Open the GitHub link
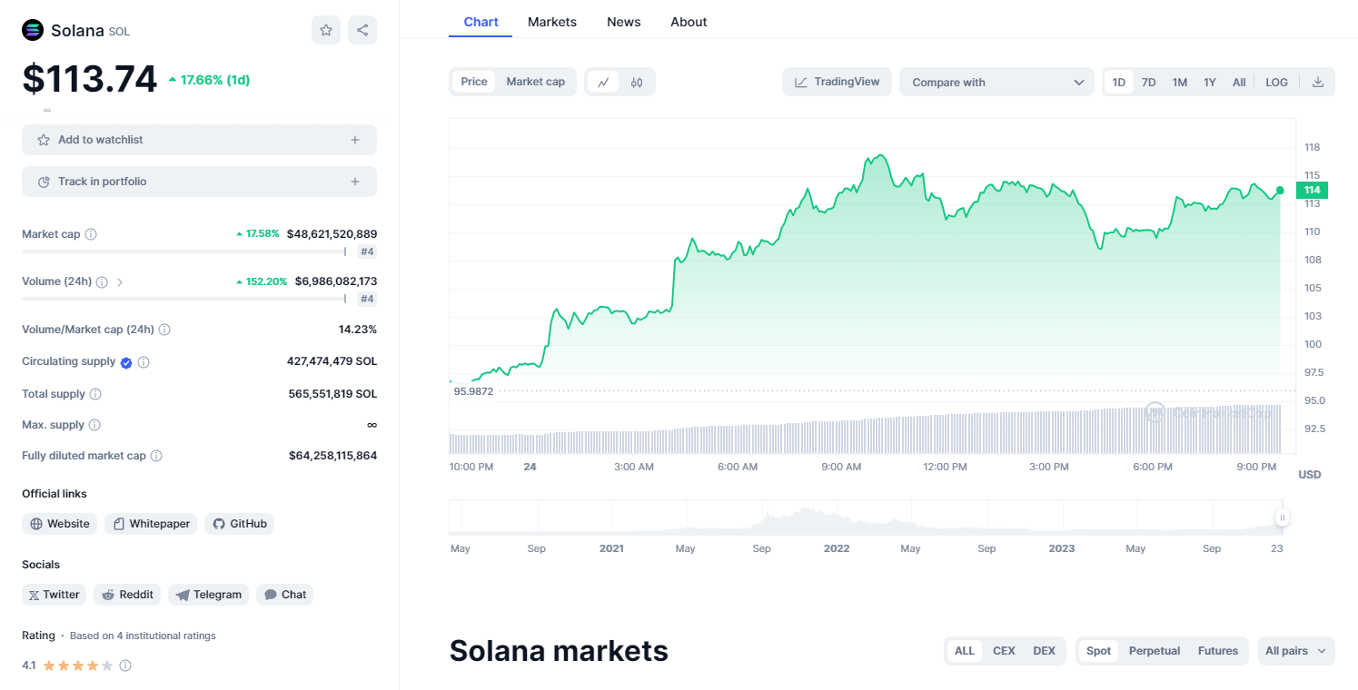1358x690 pixels. [x=239, y=524]
